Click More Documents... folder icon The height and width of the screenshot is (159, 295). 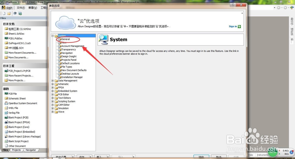tap(6, 58)
